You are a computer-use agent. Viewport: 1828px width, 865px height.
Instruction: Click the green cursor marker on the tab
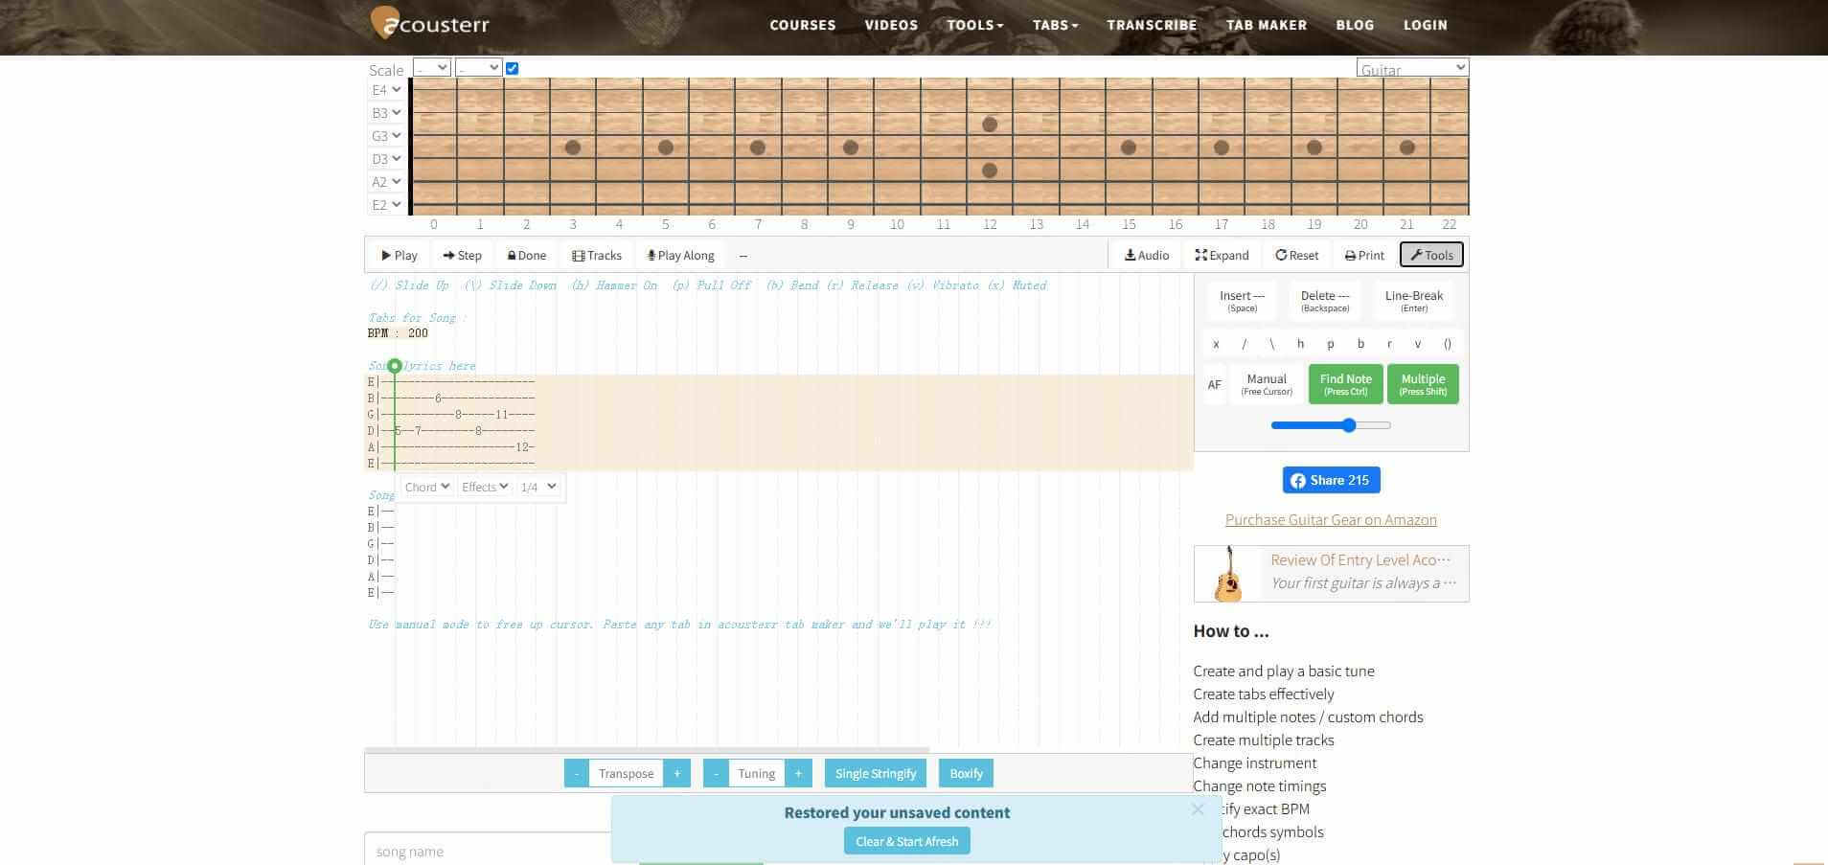coord(395,366)
